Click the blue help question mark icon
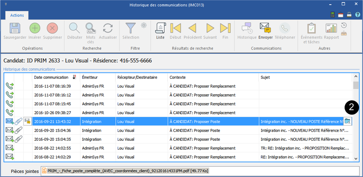The width and height of the screenshot is (363, 177). tap(357, 15)
